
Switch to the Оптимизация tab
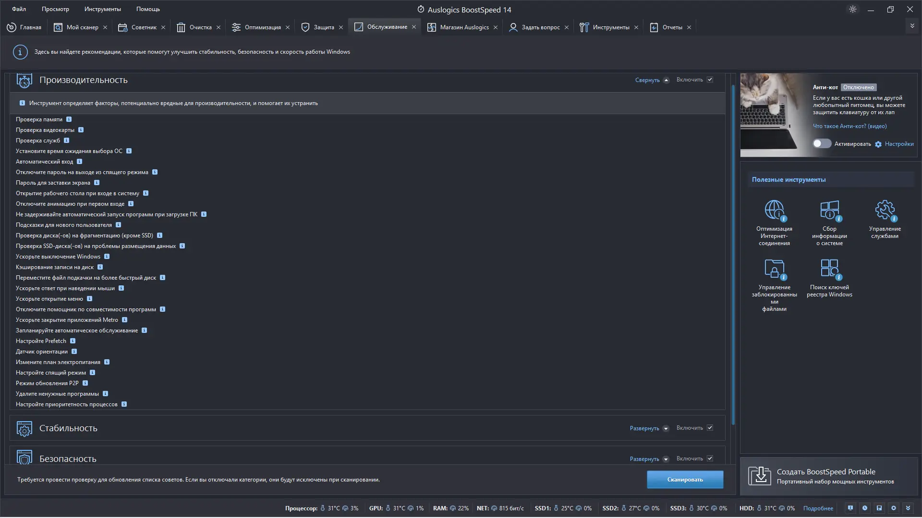click(x=262, y=27)
